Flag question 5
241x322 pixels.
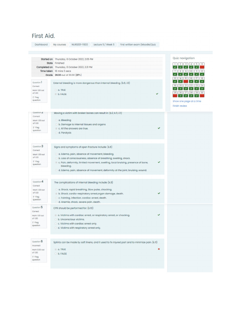point(36,224)
